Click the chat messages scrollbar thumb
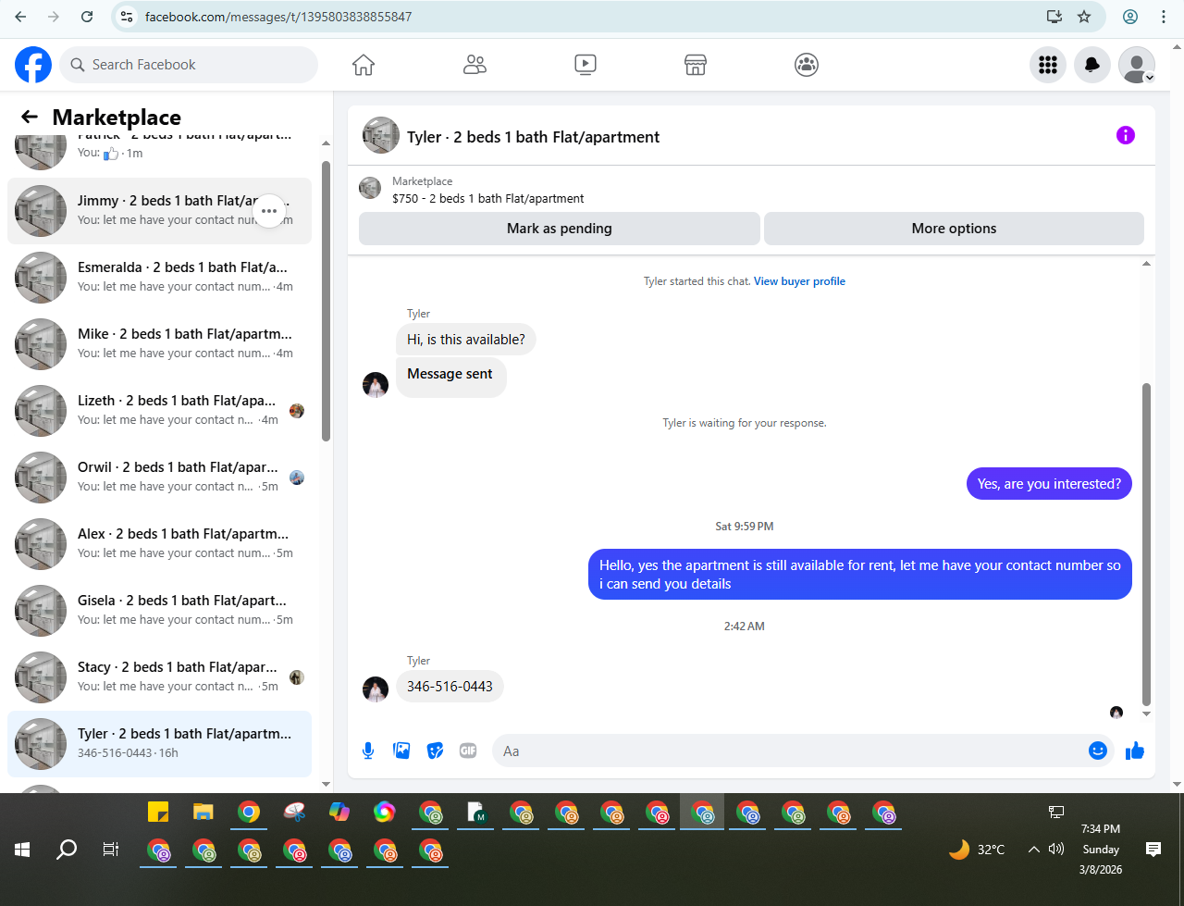The width and height of the screenshot is (1184, 906). point(1147,544)
